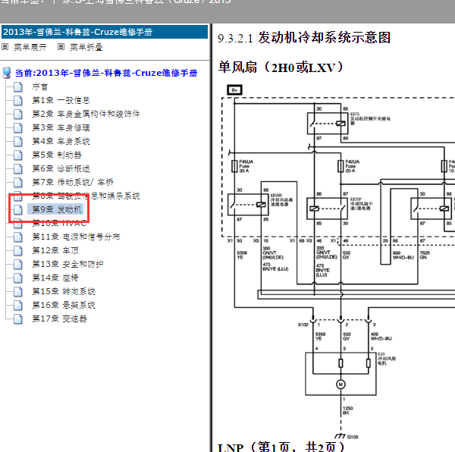This screenshot has width=455, height=452.
Task: Click page icon next to 第15章 转向系统
Action: point(18,291)
